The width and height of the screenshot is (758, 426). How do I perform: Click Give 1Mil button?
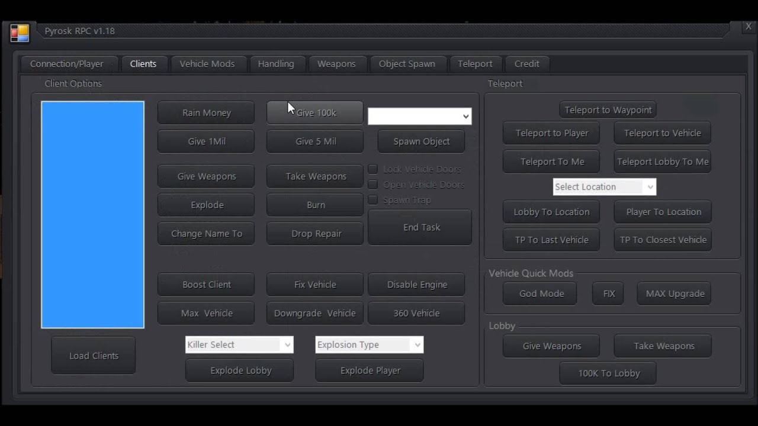click(206, 141)
